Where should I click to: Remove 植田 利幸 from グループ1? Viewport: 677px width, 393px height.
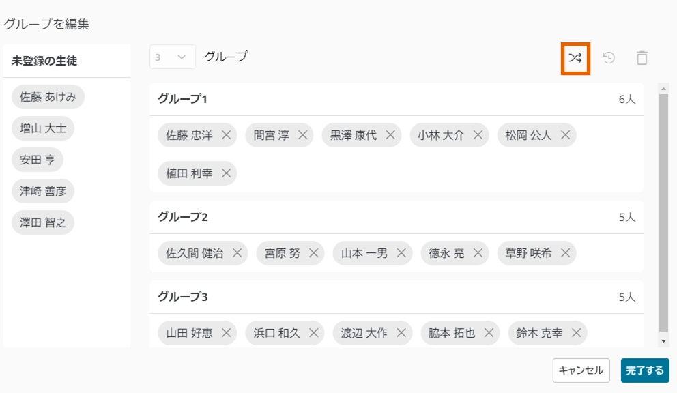226,173
